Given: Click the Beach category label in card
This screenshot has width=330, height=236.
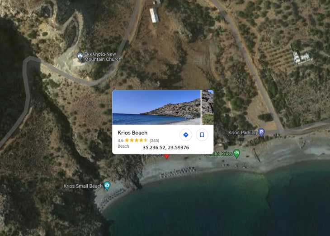Looking at the screenshot, I should click(x=123, y=146).
